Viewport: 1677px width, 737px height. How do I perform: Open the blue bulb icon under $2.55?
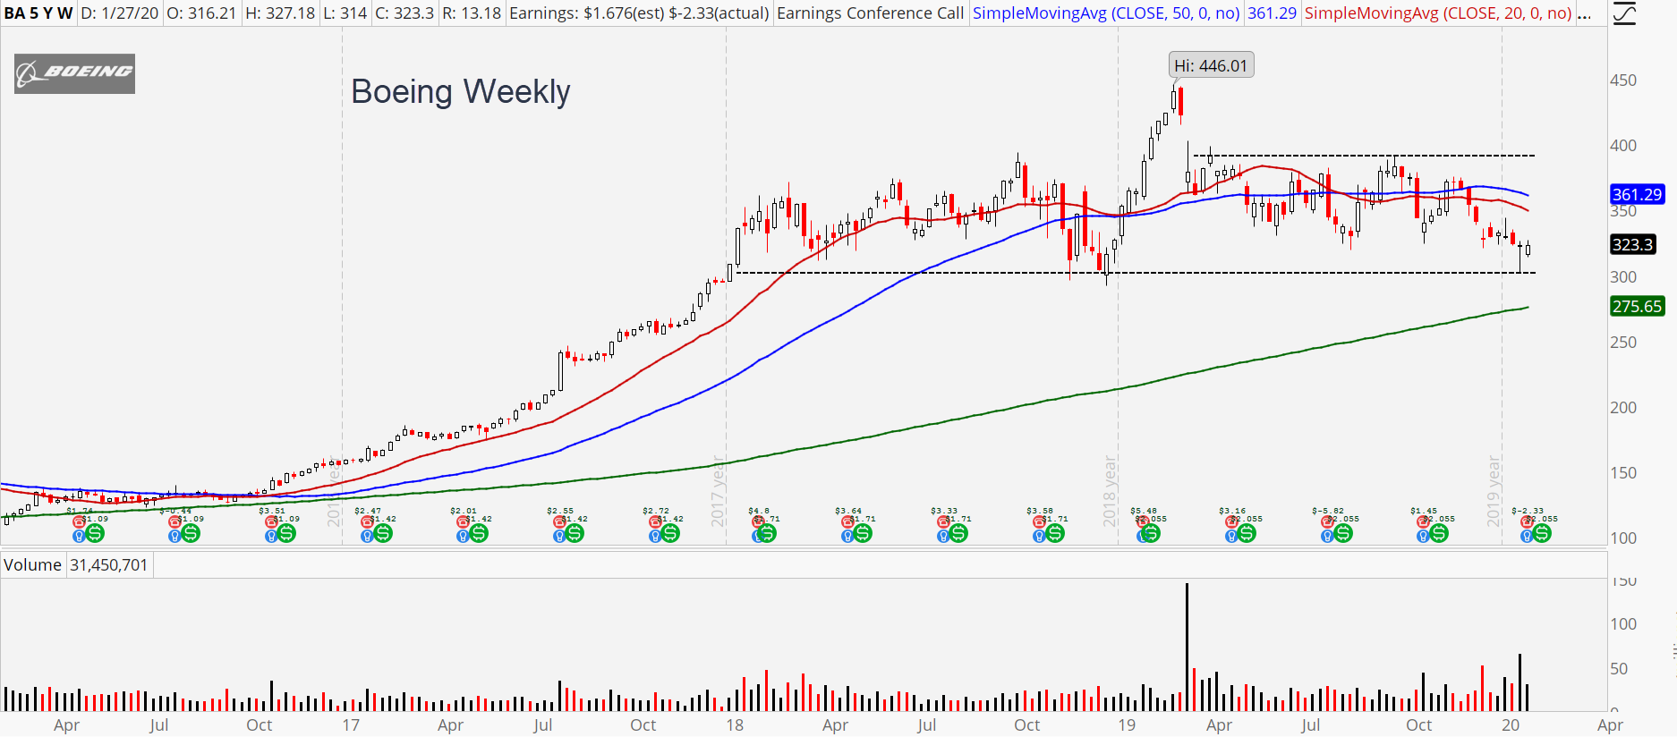coord(558,536)
